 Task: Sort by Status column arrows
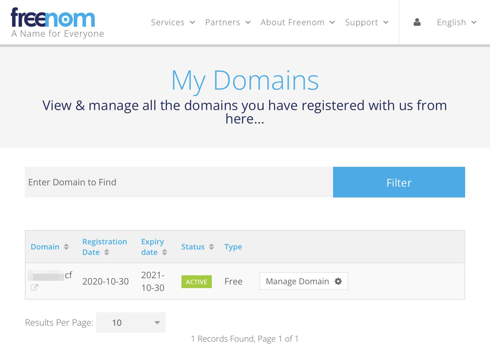(x=211, y=247)
